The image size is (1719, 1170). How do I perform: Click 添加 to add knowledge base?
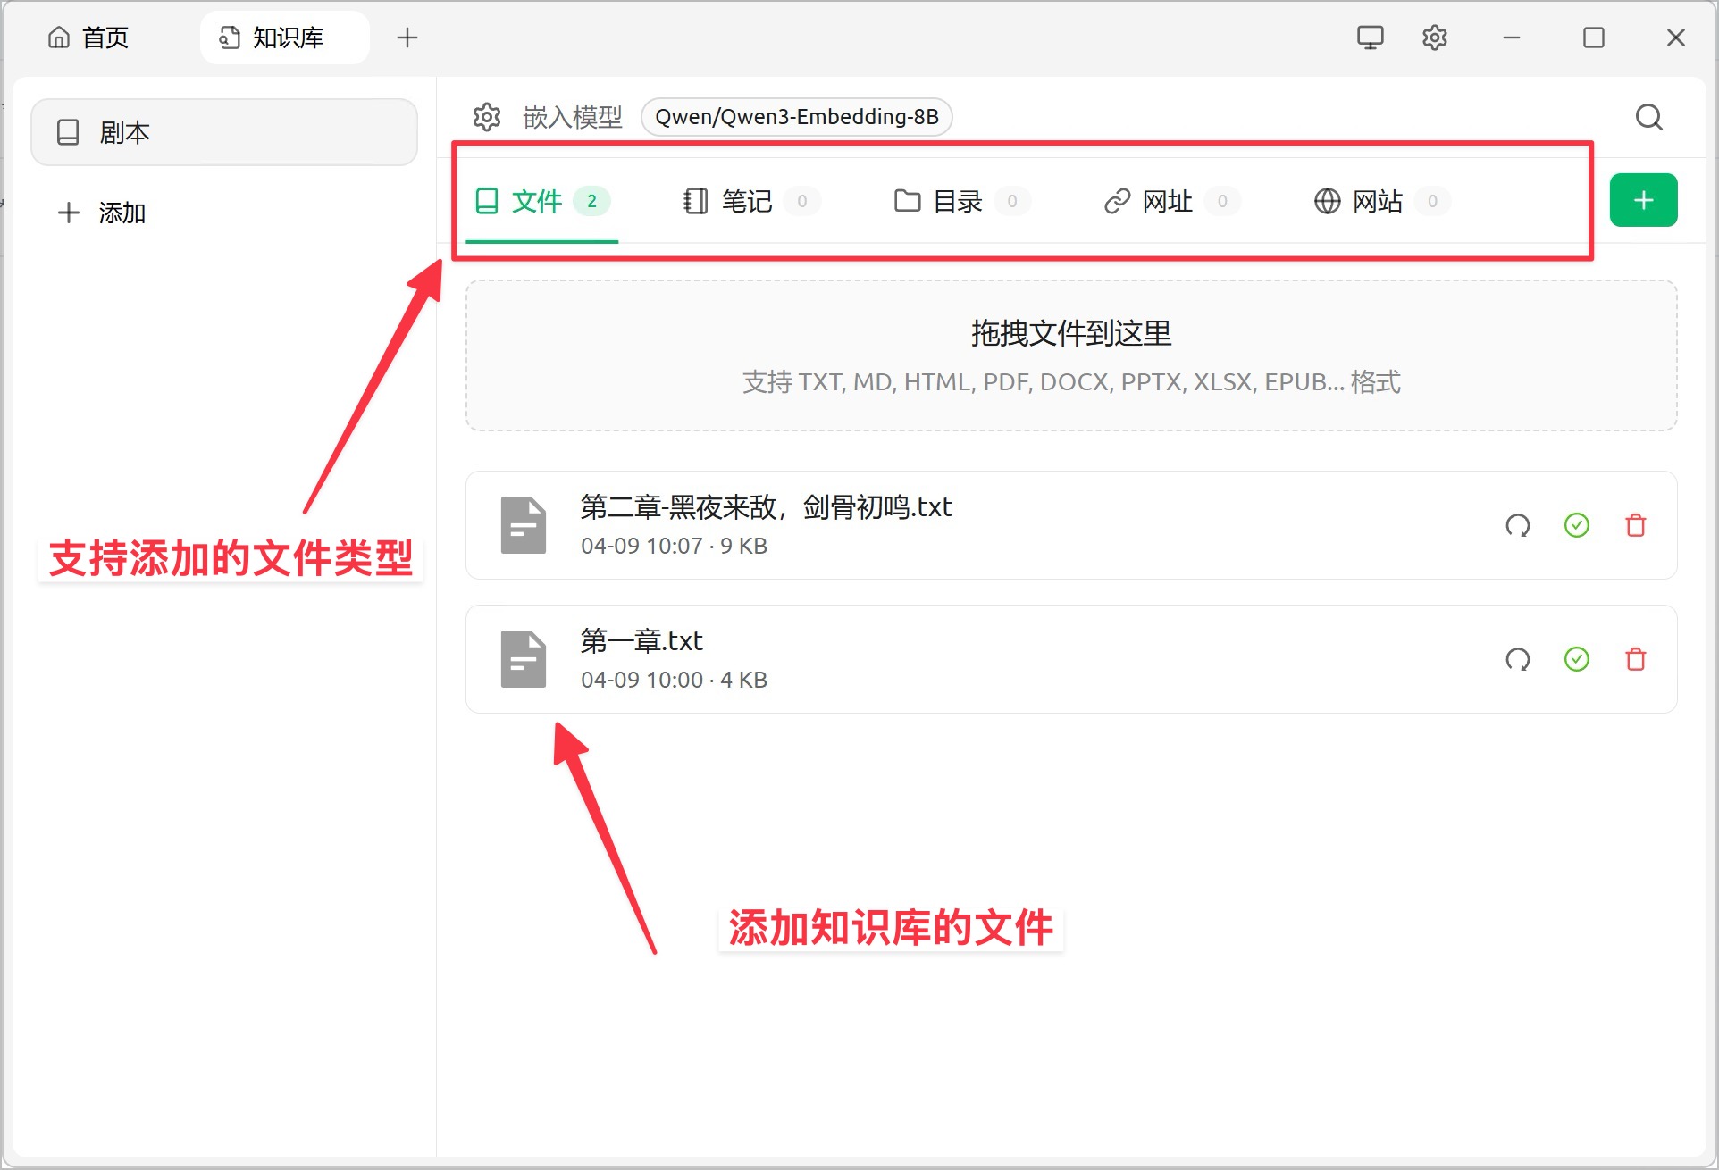pyautogui.click(x=103, y=213)
